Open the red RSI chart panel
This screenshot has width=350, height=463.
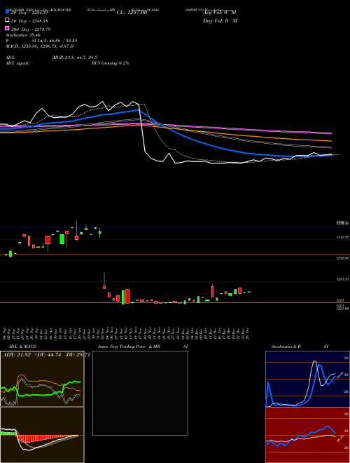click(x=307, y=435)
